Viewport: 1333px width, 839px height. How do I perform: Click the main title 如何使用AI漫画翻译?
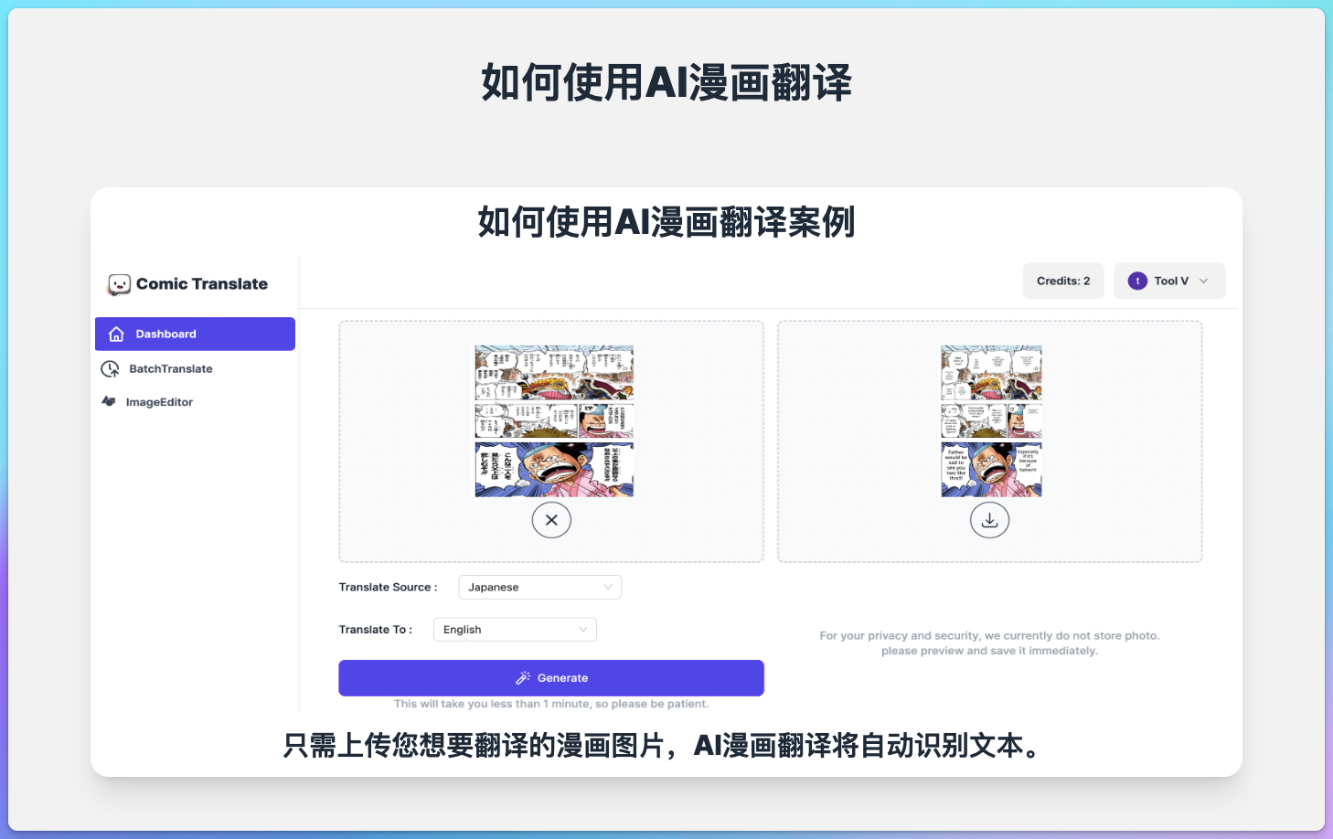666,82
